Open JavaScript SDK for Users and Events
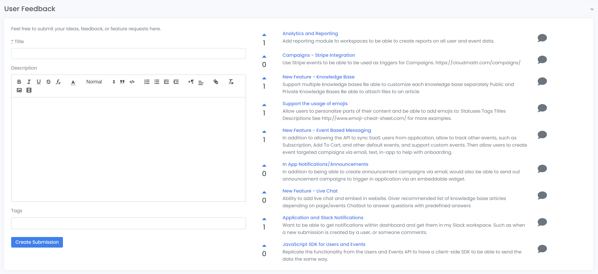 click(x=324, y=244)
